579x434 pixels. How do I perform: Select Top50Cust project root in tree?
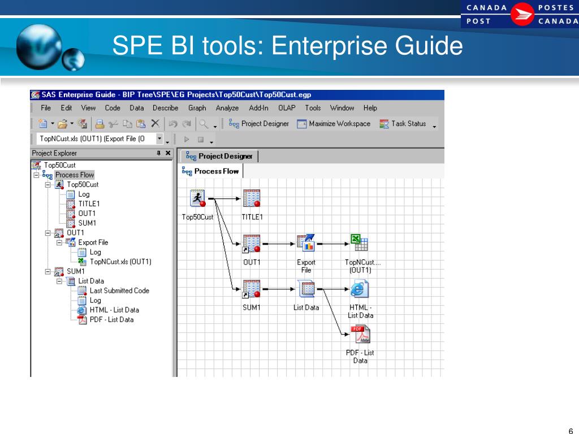click(60, 165)
